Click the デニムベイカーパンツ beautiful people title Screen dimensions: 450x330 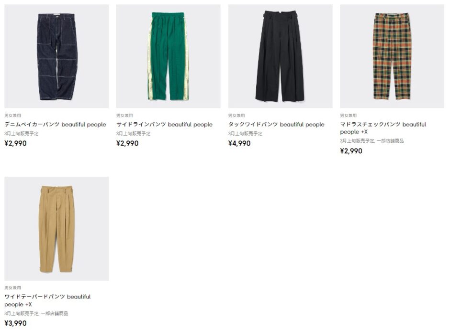pyautogui.click(x=55, y=125)
